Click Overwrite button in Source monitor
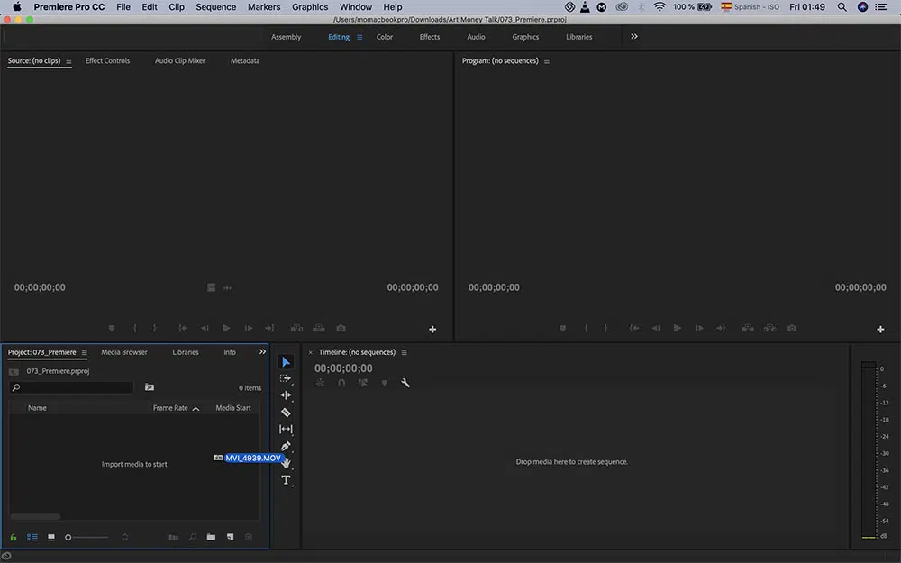901x563 pixels. 319,328
